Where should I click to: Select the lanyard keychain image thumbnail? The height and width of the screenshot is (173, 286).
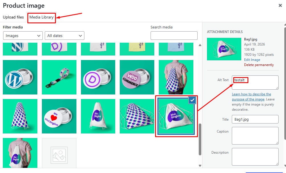tap(59, 77)
